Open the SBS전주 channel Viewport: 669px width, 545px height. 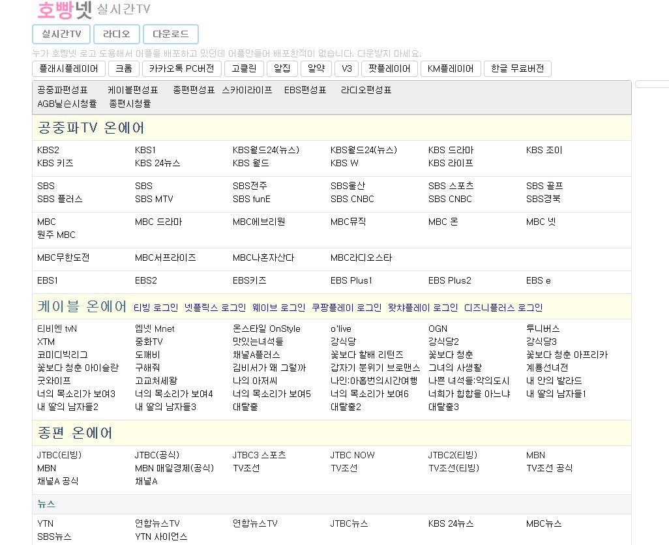coord(250,186)
